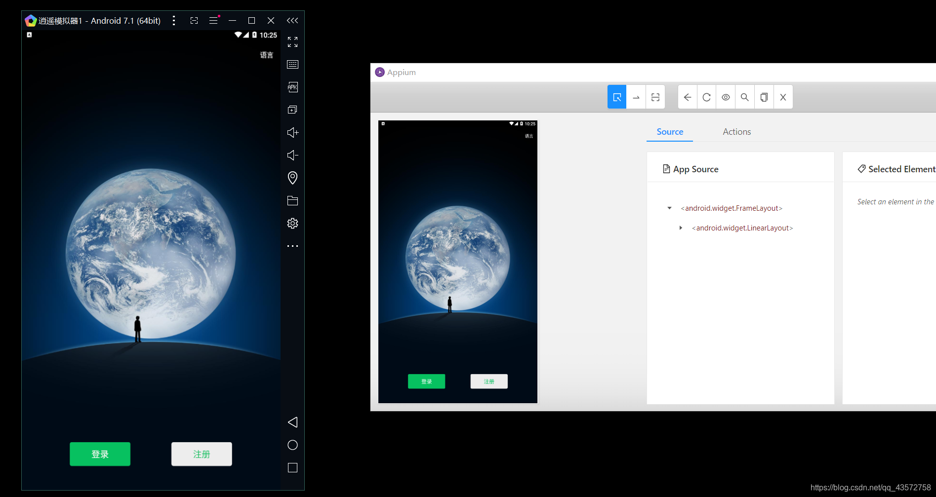
Task: Click the APK install icon
Action: 292,87
